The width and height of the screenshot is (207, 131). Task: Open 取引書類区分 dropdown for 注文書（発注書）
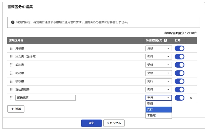point(158,57)
